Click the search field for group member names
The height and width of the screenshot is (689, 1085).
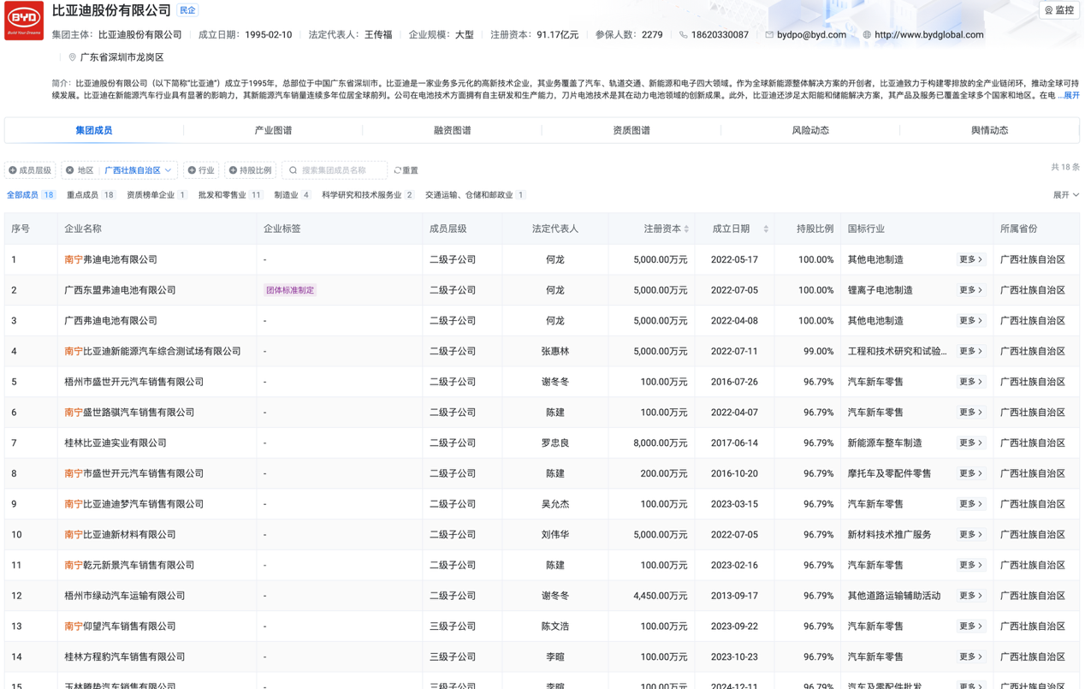click(335, 170)
